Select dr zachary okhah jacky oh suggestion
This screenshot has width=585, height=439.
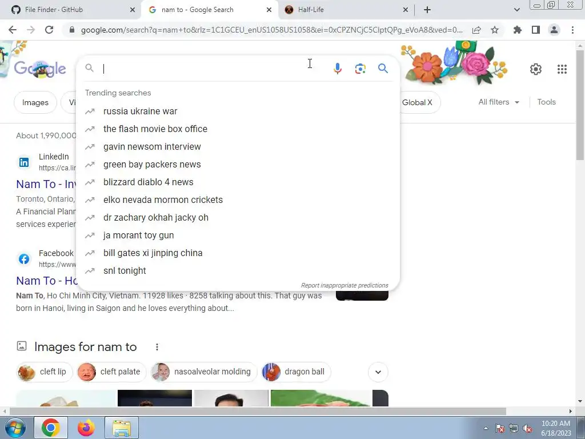coord(238,218)
